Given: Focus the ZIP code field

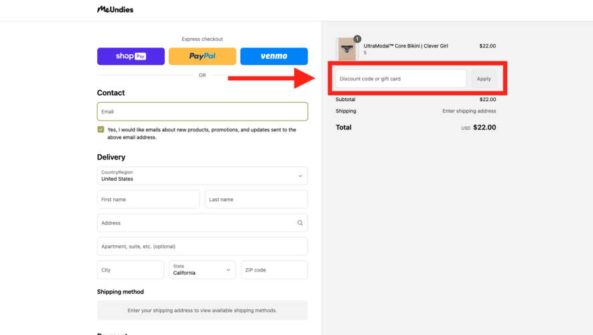Looking at the screenshot, I should click(x=274, y=270).
